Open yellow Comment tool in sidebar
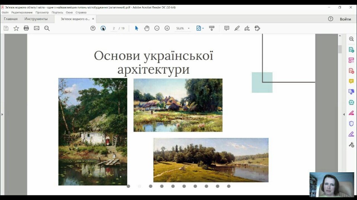Image resolution: width=357 pixels, height=200 pixels. pyautogui.click(x=351, y=81)
